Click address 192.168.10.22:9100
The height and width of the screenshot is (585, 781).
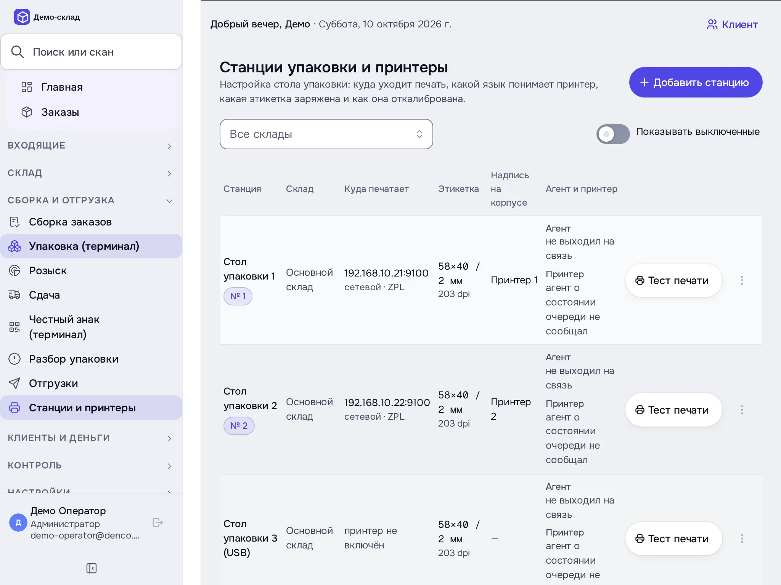pyautogui.click(x=387, y=403)
